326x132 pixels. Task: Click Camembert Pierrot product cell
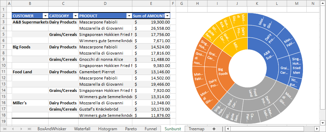click(x=105, y=72)
